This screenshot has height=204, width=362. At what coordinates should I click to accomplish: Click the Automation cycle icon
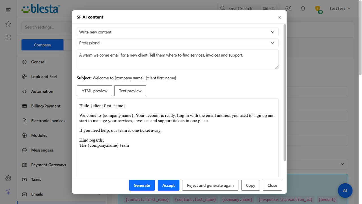[25, 92]
